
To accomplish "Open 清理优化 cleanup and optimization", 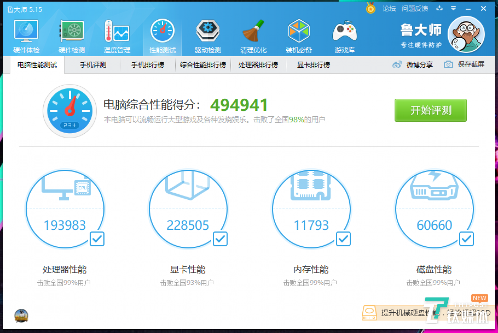I will point(253,35).
